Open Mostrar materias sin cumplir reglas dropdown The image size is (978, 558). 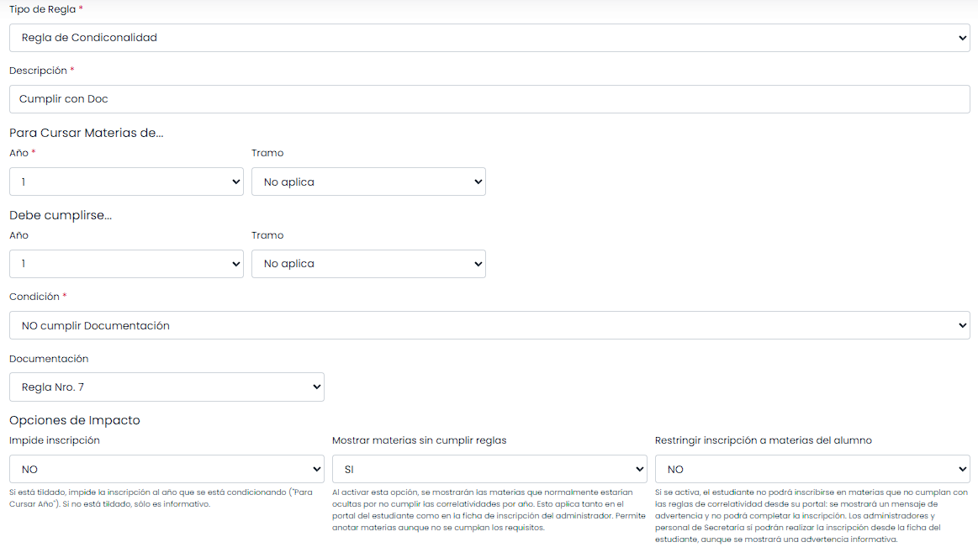tap(489, 469)
